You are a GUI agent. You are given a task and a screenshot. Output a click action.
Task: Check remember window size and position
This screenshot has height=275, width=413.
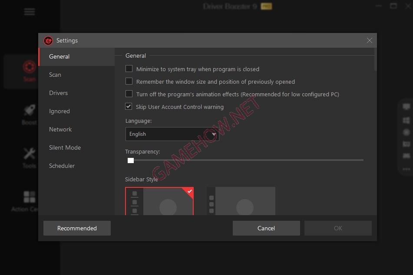129,81
